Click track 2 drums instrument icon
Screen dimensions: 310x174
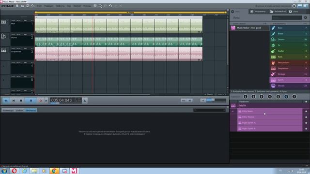[3, 36]
